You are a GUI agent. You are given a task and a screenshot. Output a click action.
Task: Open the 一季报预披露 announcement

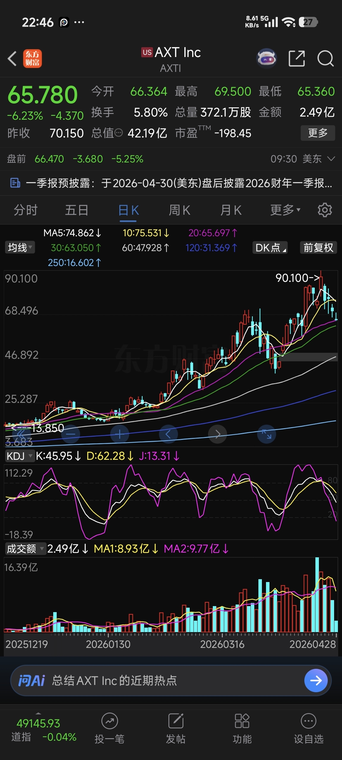[x=171, y=183]
